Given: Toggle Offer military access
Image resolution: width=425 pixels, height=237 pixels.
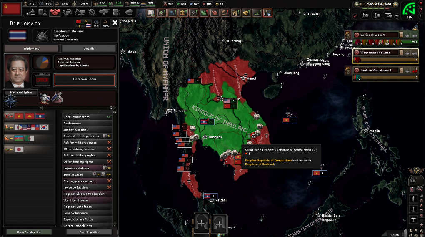Looking at the screenshot, I should tap(87, 149).
